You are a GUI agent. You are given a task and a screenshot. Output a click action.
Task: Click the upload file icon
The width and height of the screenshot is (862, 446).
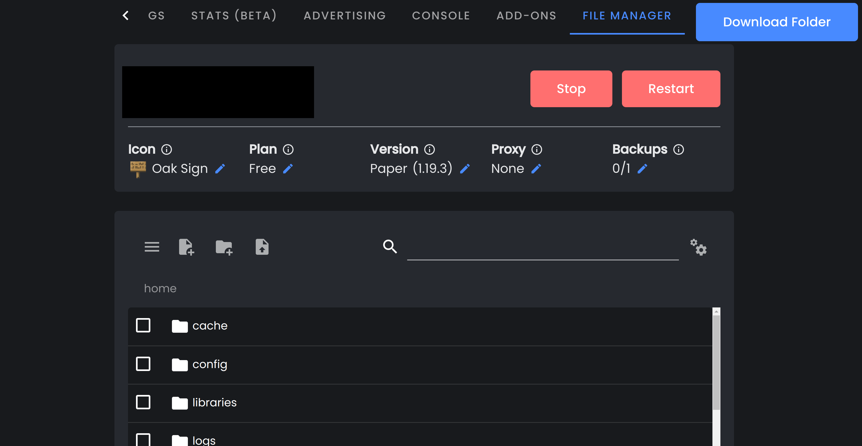pos(262,247)
